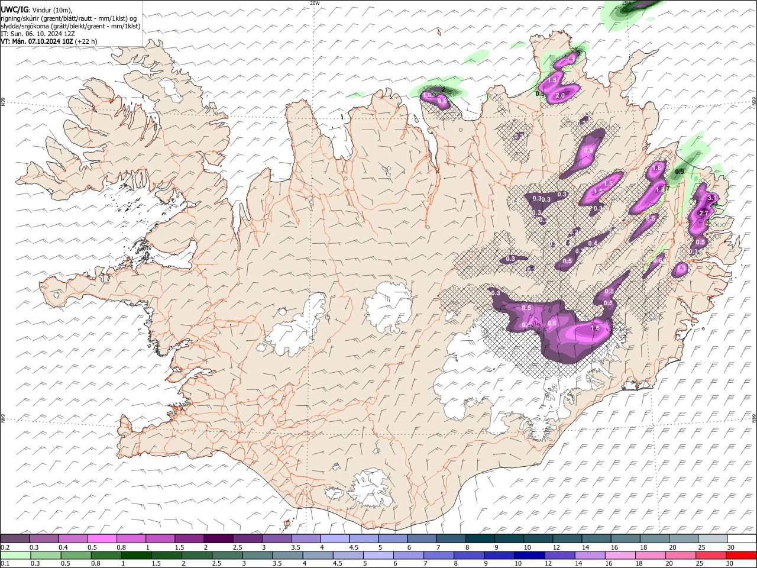Image resolution: width=757 pixels, height=568 pixels.
Task: Click the bright red 30 swatch in rain legend
Action: (x=741, y=555)
